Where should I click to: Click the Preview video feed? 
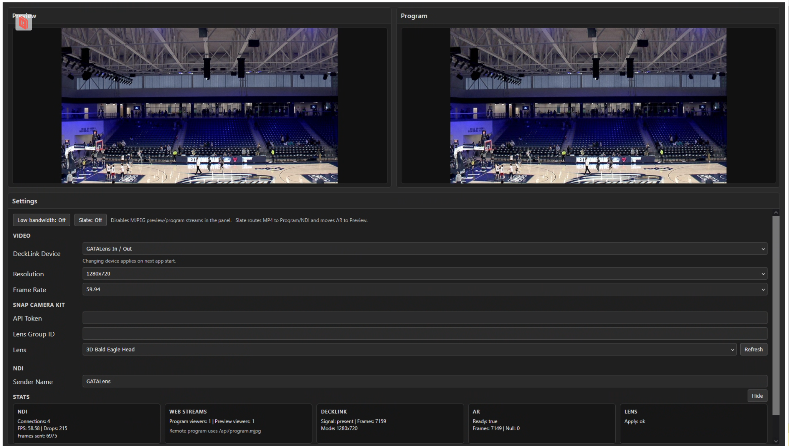[199, 105]
